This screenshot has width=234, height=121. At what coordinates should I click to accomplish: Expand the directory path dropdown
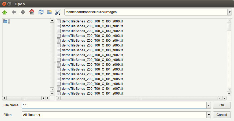229,12
